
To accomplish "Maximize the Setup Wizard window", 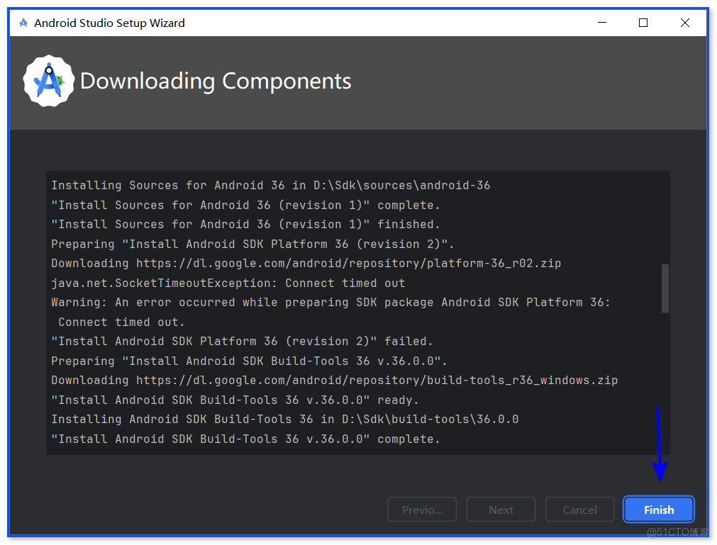I will (643, 22).
